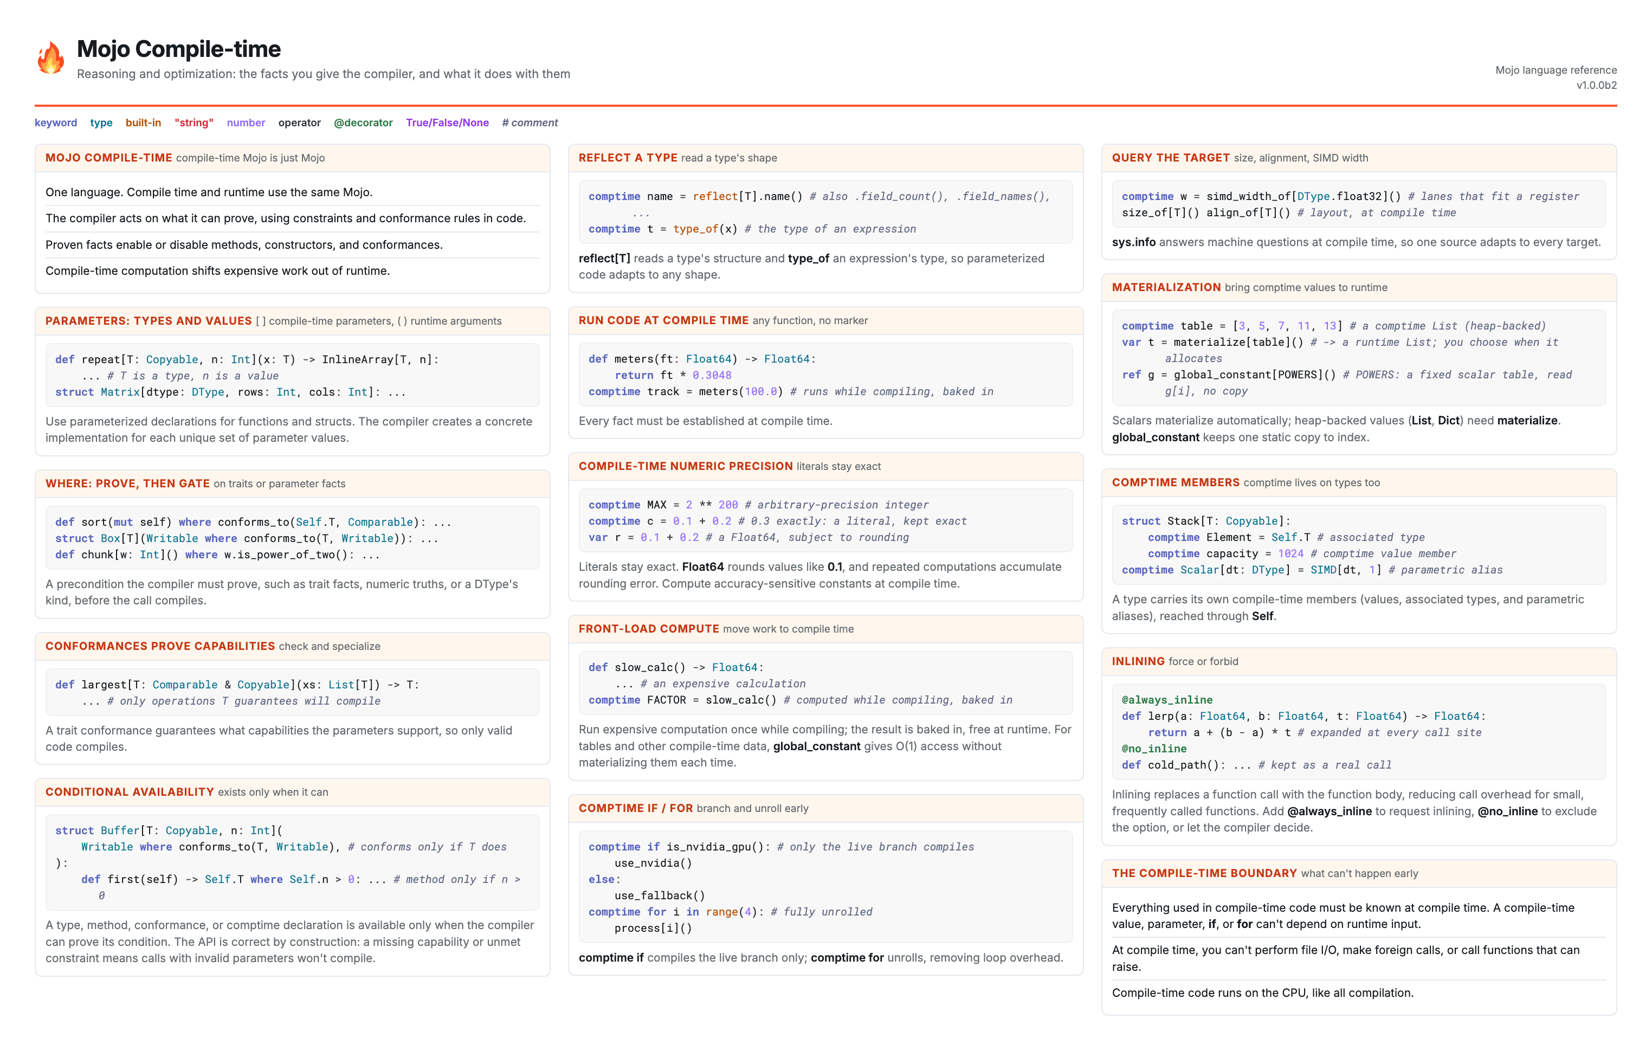Select the code line "comptime capacity = 1024"
Image resolution: width=1652 pixels, height=1044 pixels.
1301,554
